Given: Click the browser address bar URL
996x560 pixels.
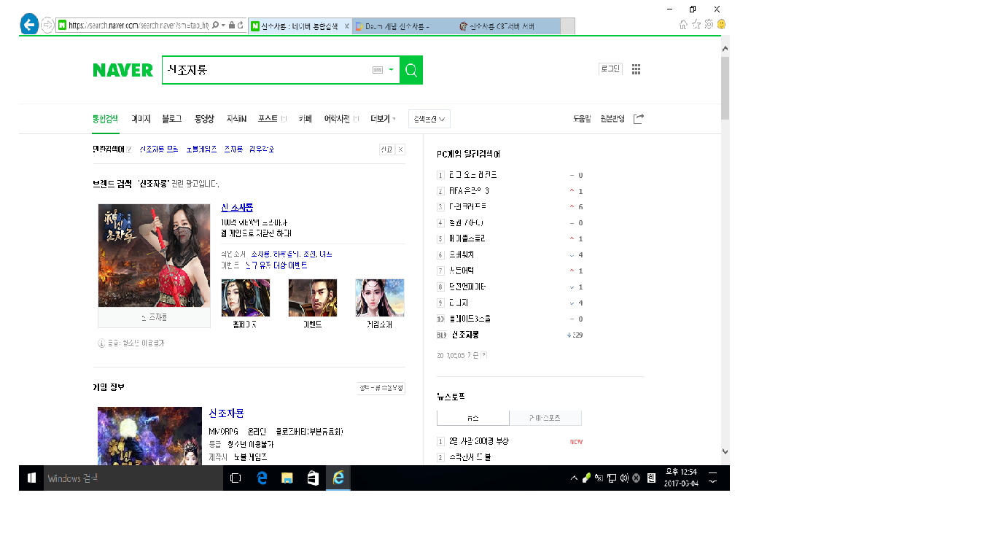Looking at the screenshot, I should click(x=139, y=26).
